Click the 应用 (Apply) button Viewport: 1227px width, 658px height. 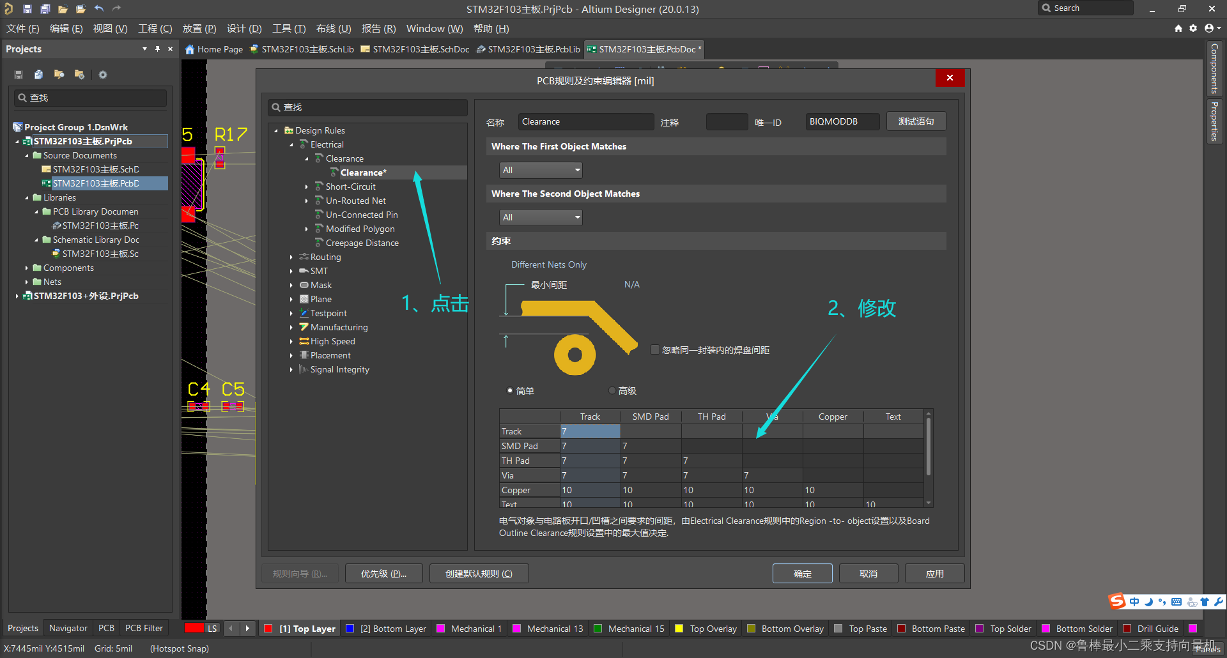[x=935, y=574]
